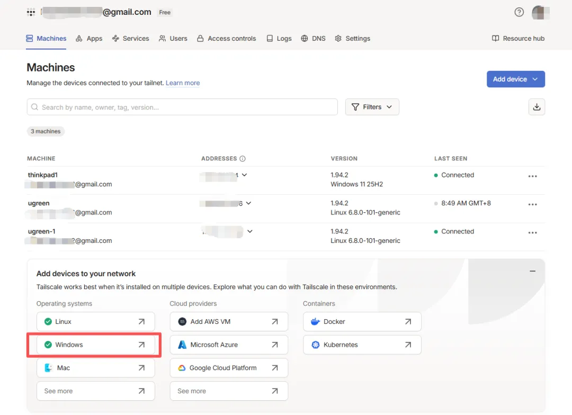Click the 8:49 AM GMT+8 last seen
Viewport: 572px width, 415px height.
pyautogui.click(x=466, y=203)
